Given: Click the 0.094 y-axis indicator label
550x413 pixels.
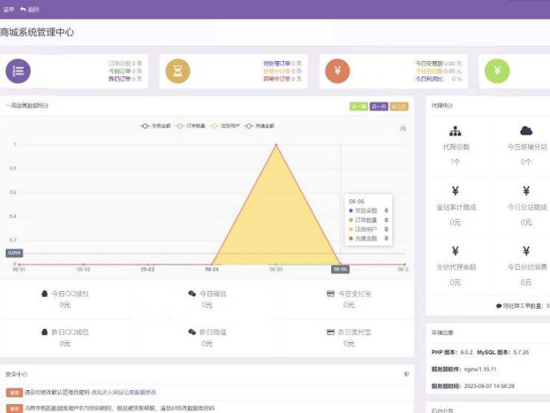Looking at the screenshot, I should point(14,253).
